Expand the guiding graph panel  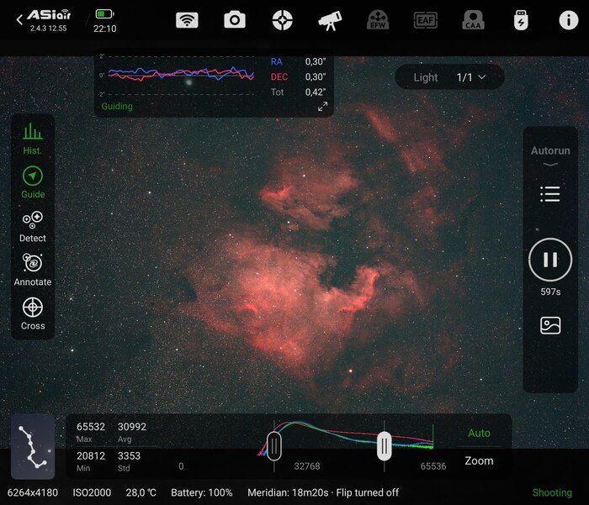tap(322, 107)
